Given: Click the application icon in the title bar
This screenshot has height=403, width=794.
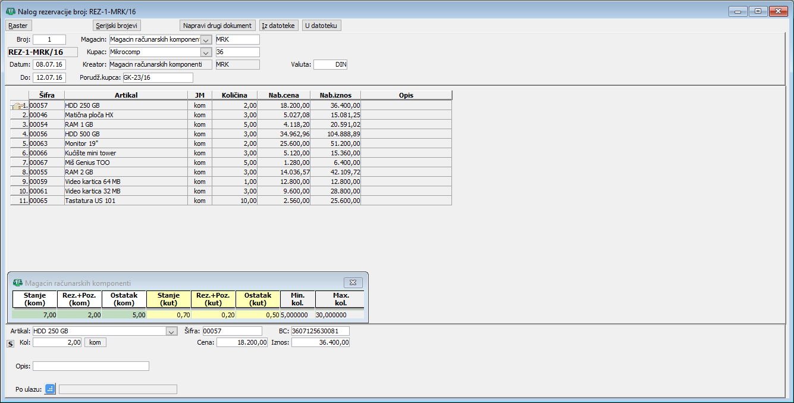Looking at the screenshot, I should click(x=10, y=11).
